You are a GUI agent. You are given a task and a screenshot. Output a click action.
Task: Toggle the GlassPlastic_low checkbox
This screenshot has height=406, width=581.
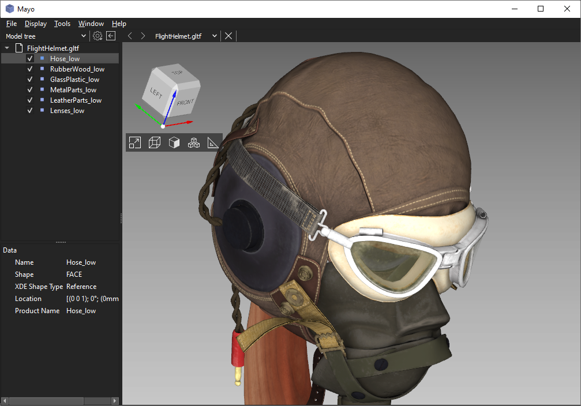coord(30,79)
